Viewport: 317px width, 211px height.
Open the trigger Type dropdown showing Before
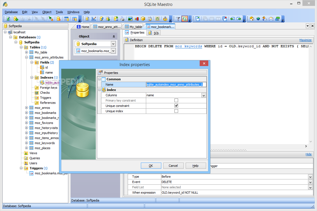310,177
